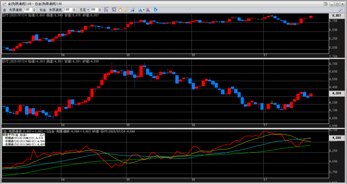Viewport: 347px width, 184px height.
Task: Expand the bar chart icon dropdown arrow
Action: (144, 10)
